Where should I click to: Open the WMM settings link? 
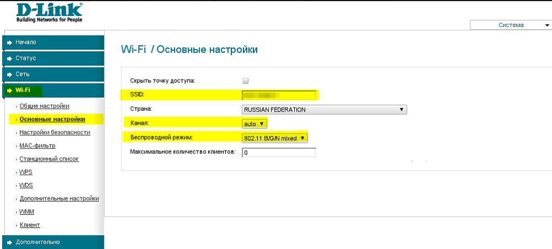tap(26, 211)
